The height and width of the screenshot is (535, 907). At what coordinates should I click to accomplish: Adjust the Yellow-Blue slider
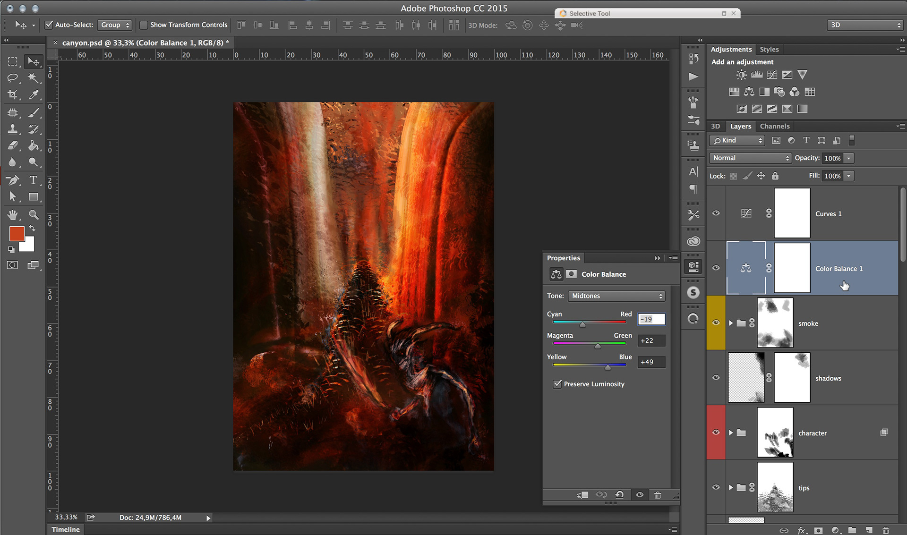click(608, 367)
